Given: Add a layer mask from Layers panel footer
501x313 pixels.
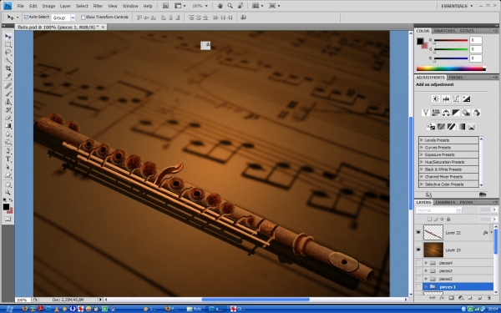Looking at the screenshot, I should 451,298.
